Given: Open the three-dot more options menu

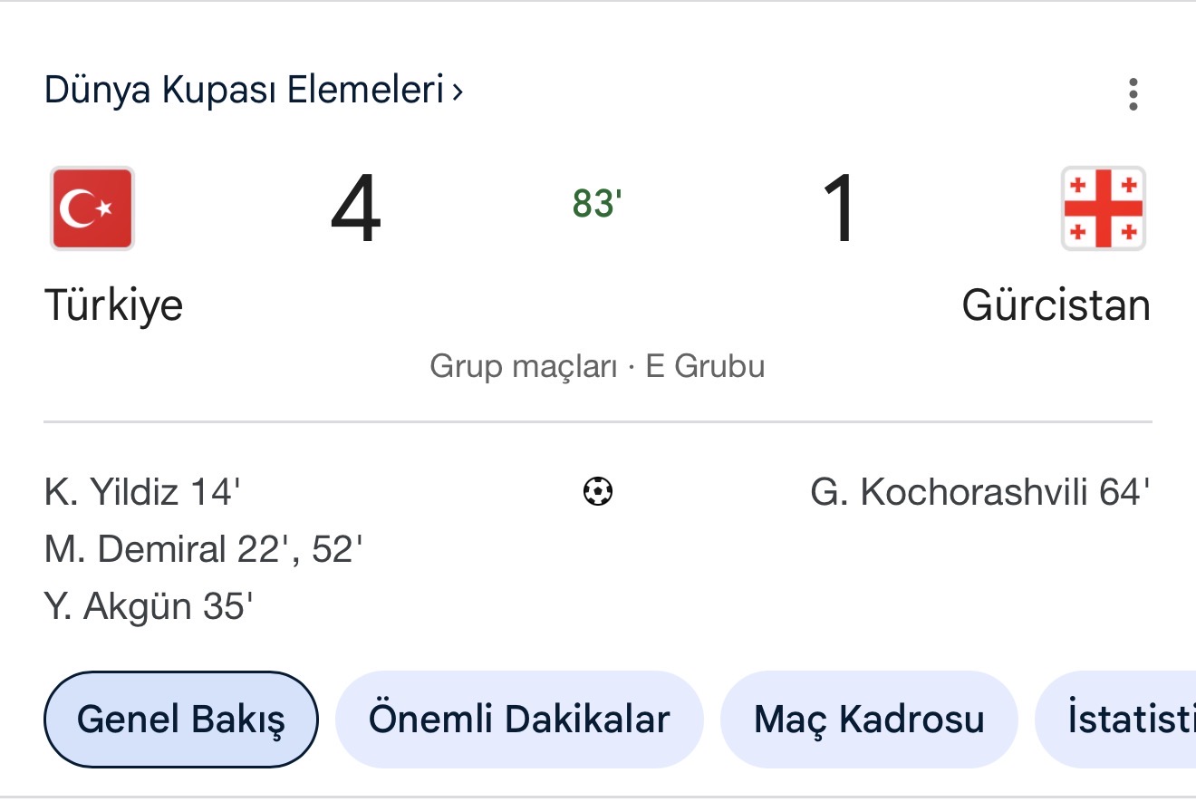Looking at the screenshot, I should 1133,94.
